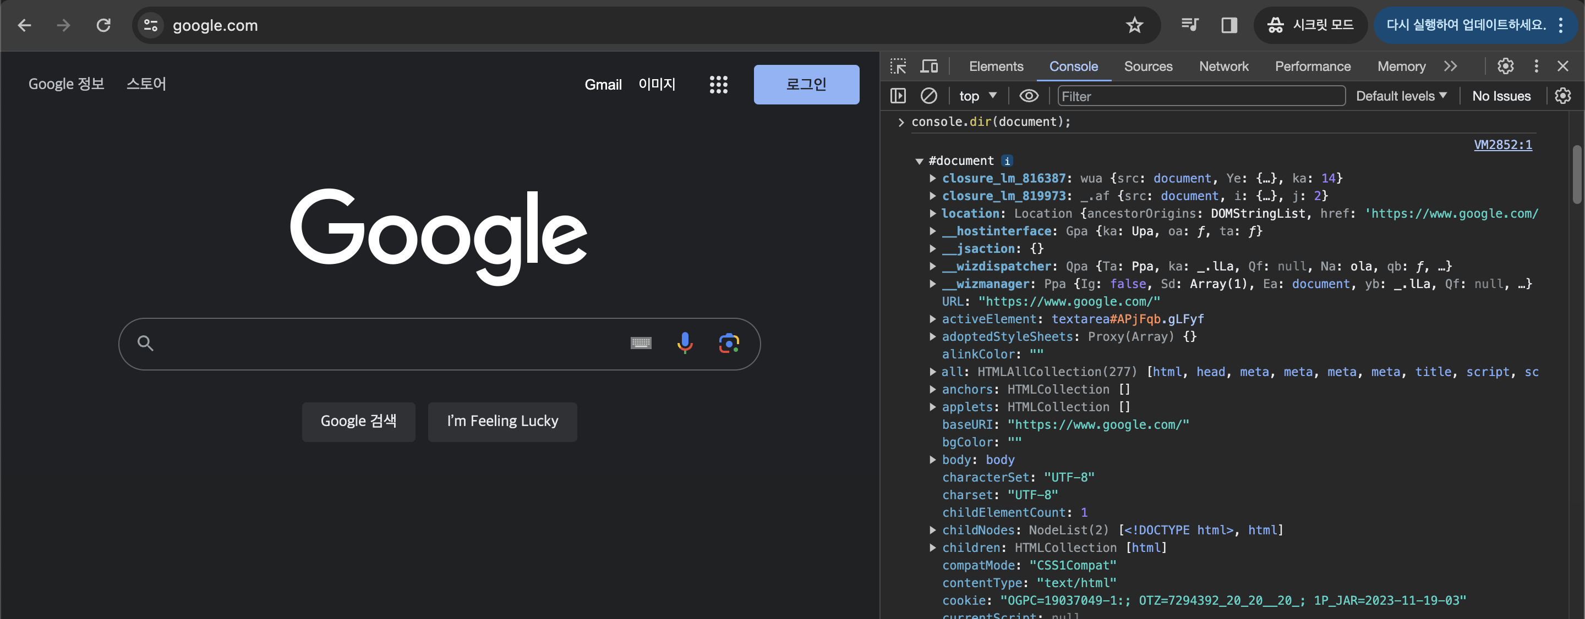Select the Console tab
The height and width of the screenshot is (619, 1585).
coord(1073,67)
